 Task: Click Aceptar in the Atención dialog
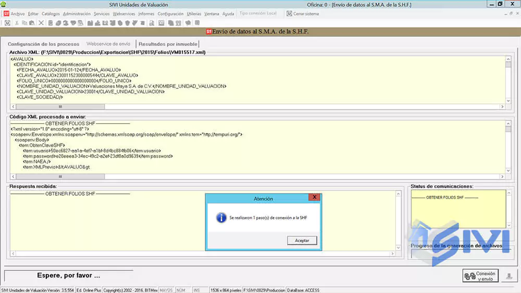302,240
